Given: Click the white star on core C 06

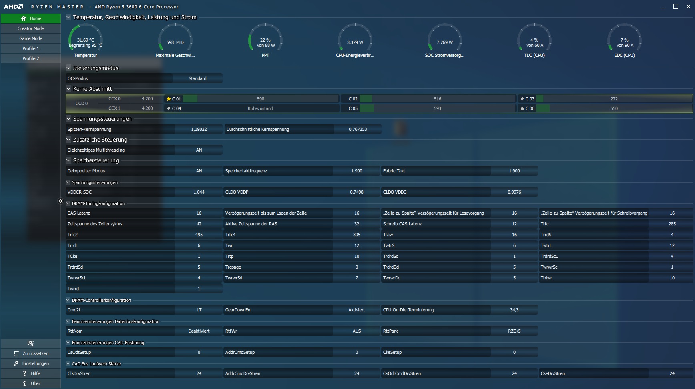Looking at the screenshot, I should click(522, 108).
